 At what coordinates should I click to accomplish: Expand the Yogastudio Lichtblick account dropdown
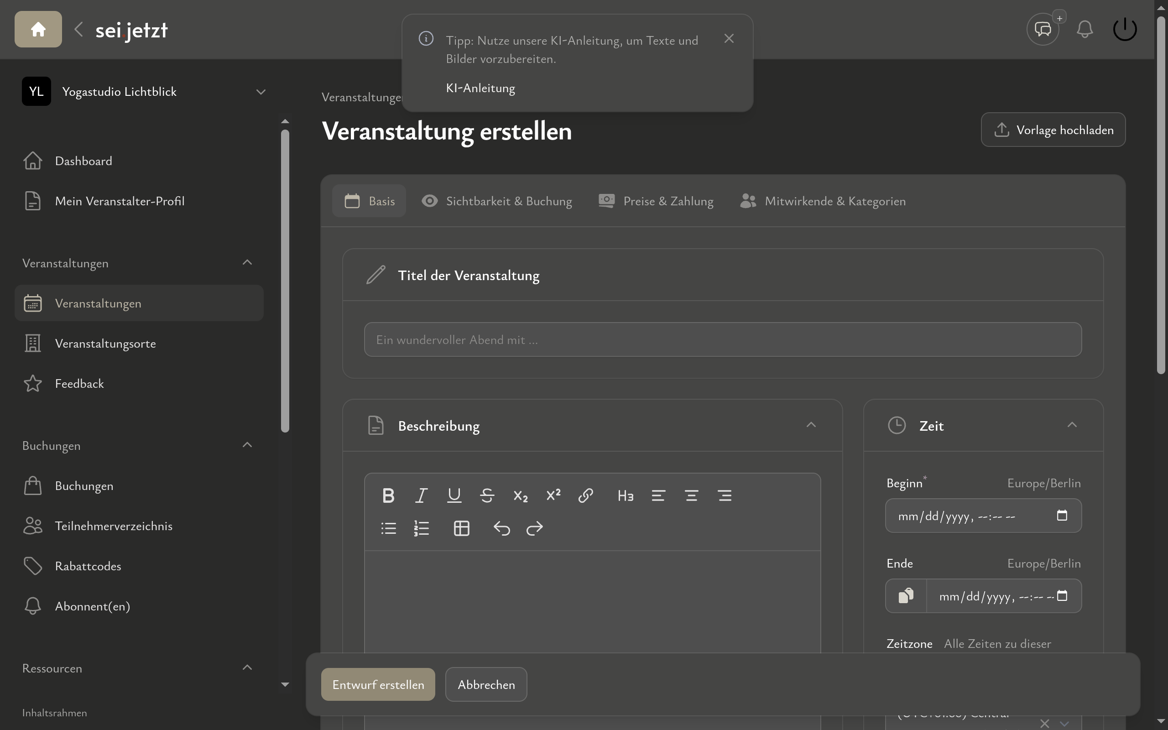261,91
